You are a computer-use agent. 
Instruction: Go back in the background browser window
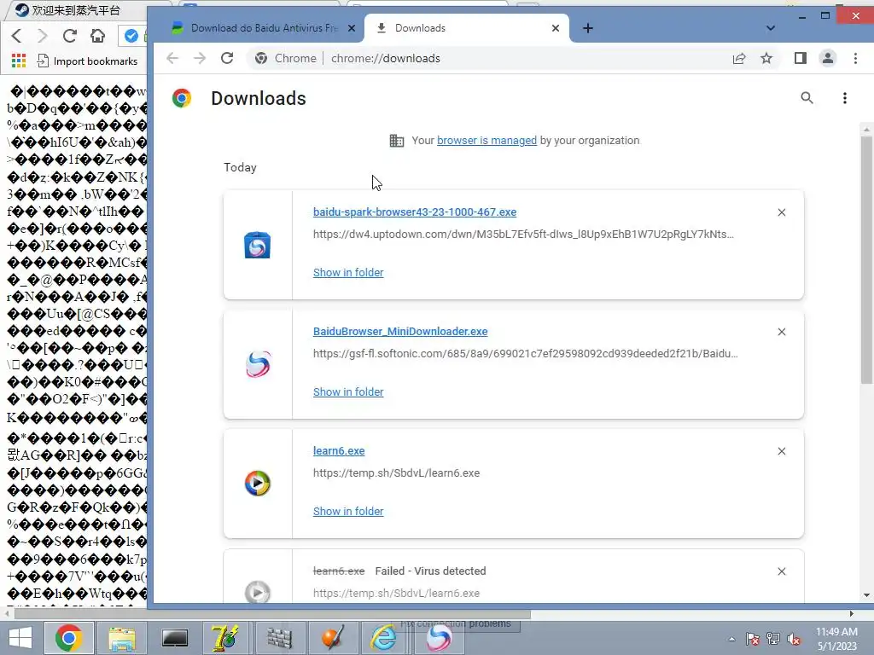(16, 36)
